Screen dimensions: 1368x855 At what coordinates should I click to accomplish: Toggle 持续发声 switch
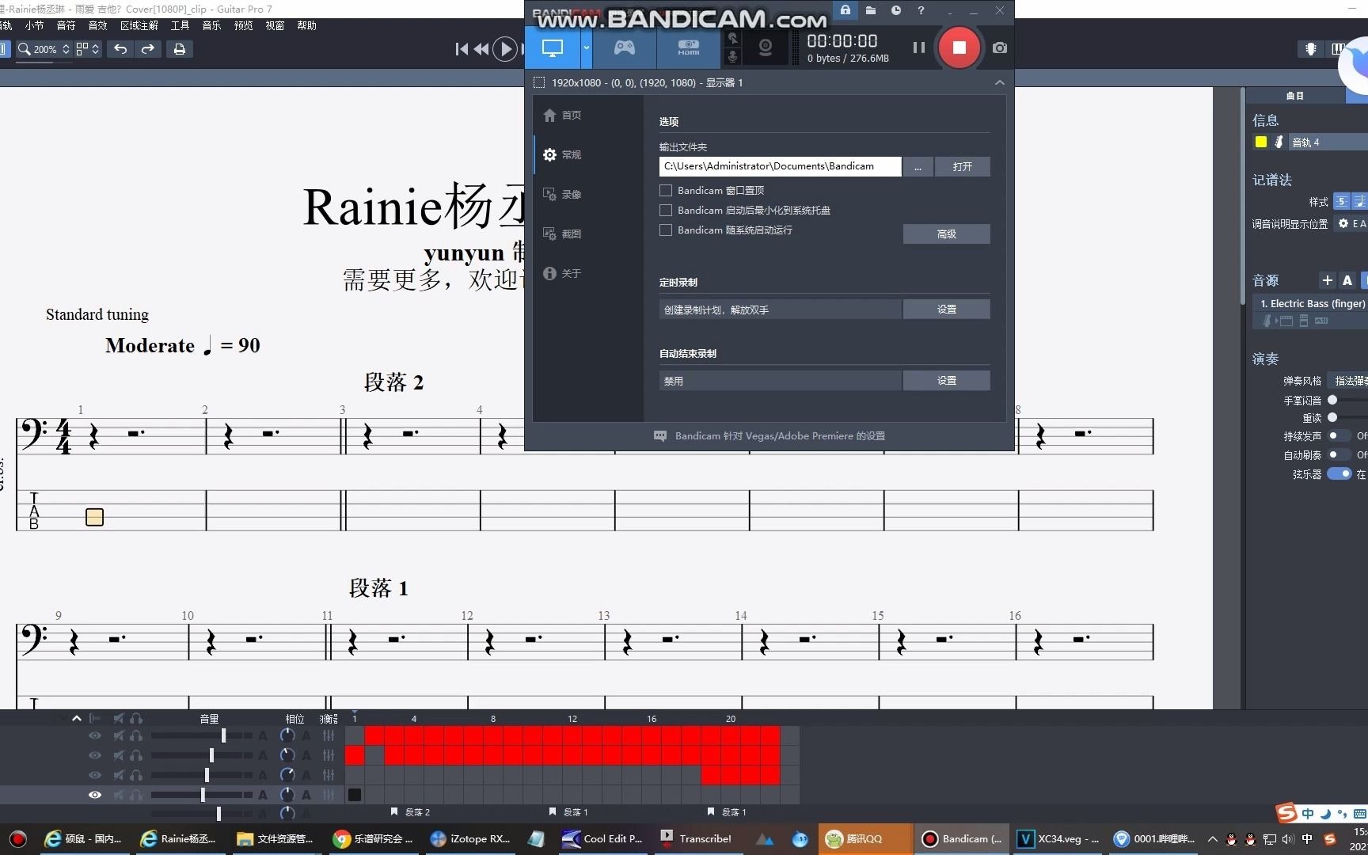pos(1339,435)
